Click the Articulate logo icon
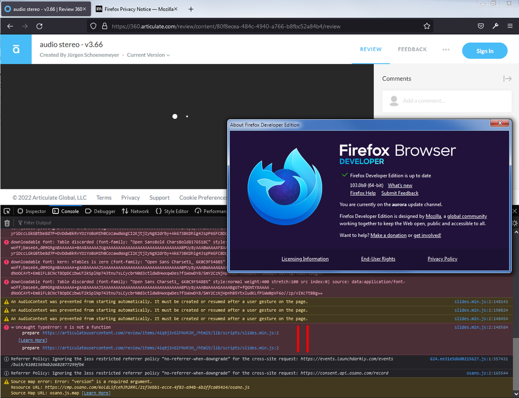 click(x=16, y=49)
